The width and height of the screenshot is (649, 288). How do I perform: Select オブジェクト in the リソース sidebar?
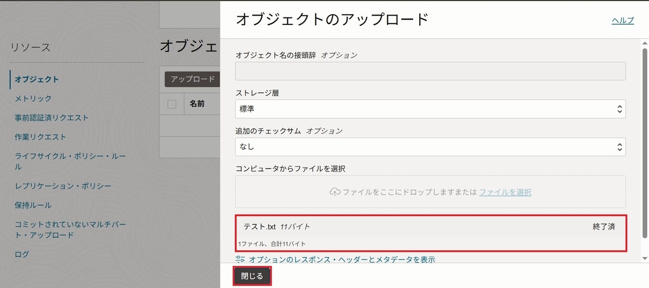pyautogui.click(x=37, y=79)
